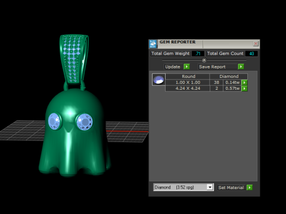
Task: Click the 0.14tw weight cell
Action: tap(232, 83)
